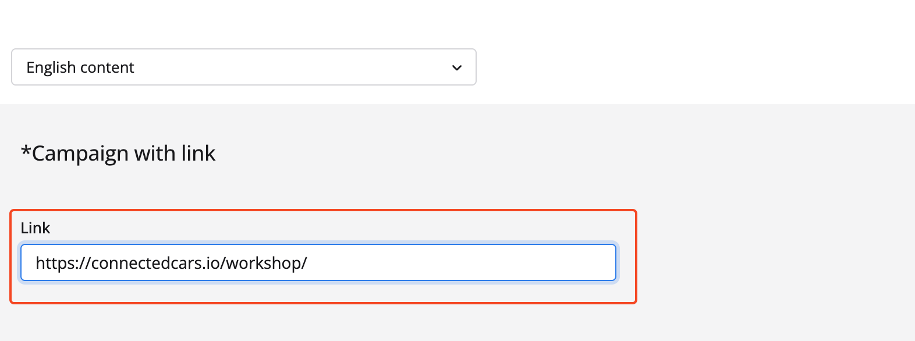The height and width of the screenshot is (341, 915).
Task: Open the English content dropdown
Action: click(x=243, y=67)
